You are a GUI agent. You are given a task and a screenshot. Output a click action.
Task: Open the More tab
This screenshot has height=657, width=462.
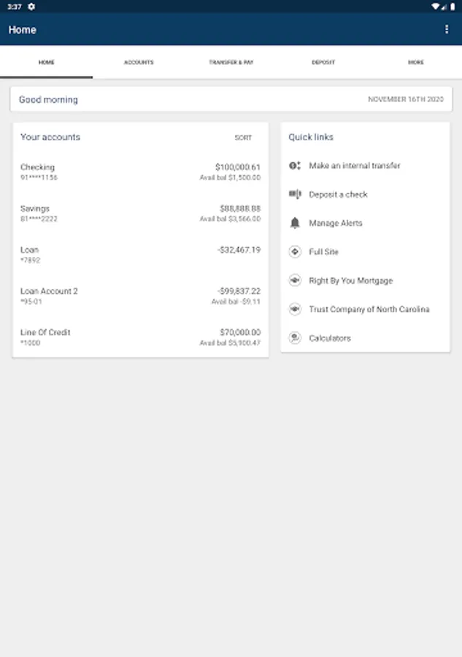point(415,63)
